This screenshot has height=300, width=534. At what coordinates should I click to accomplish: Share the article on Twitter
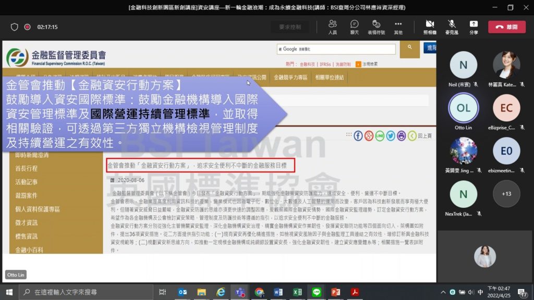pos(391,136)
